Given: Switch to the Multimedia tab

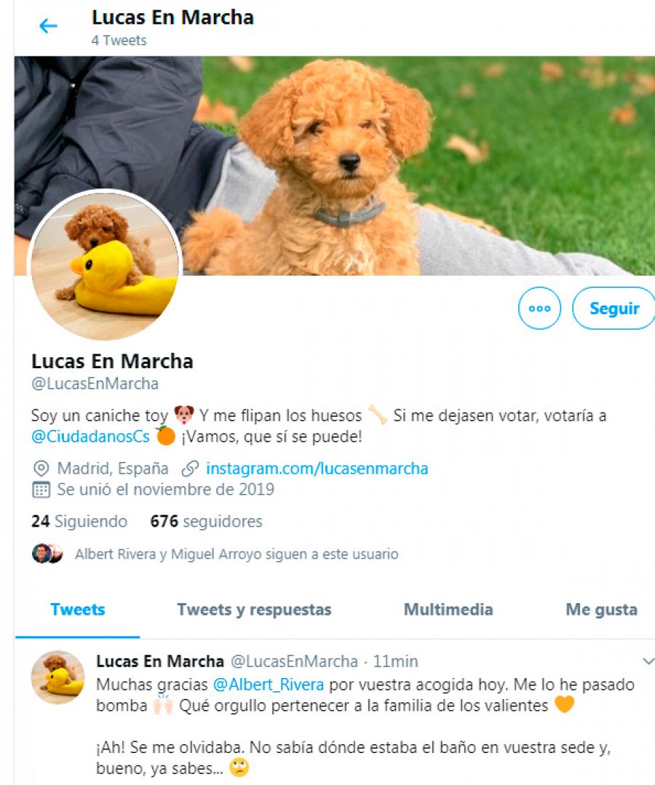Looking at the screenshot, I should [x=448, y=610].
